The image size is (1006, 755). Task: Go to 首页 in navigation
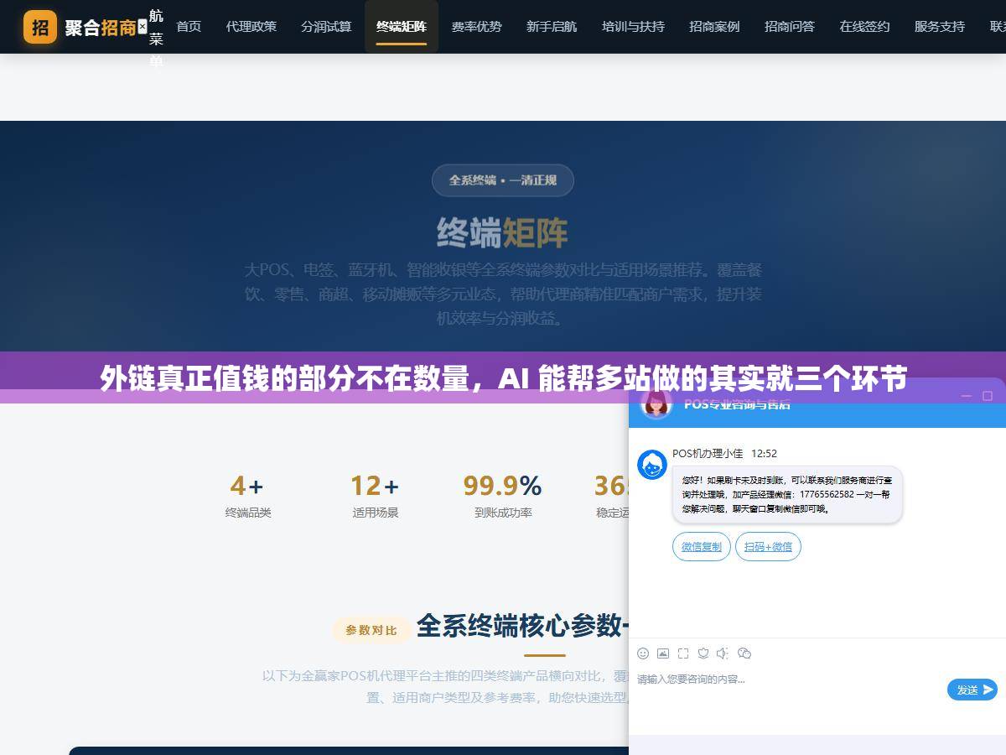coord(189,27)
